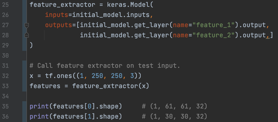Place cursor on tf.ones call
Viewport: 278px width, 122px height.
click(53, 76)
